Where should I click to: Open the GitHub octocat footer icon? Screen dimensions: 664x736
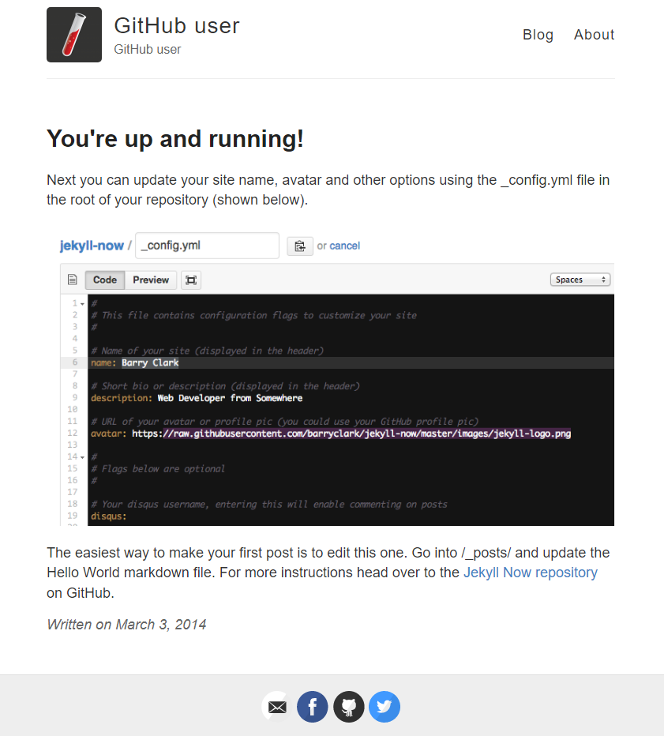tap(349, 707)
